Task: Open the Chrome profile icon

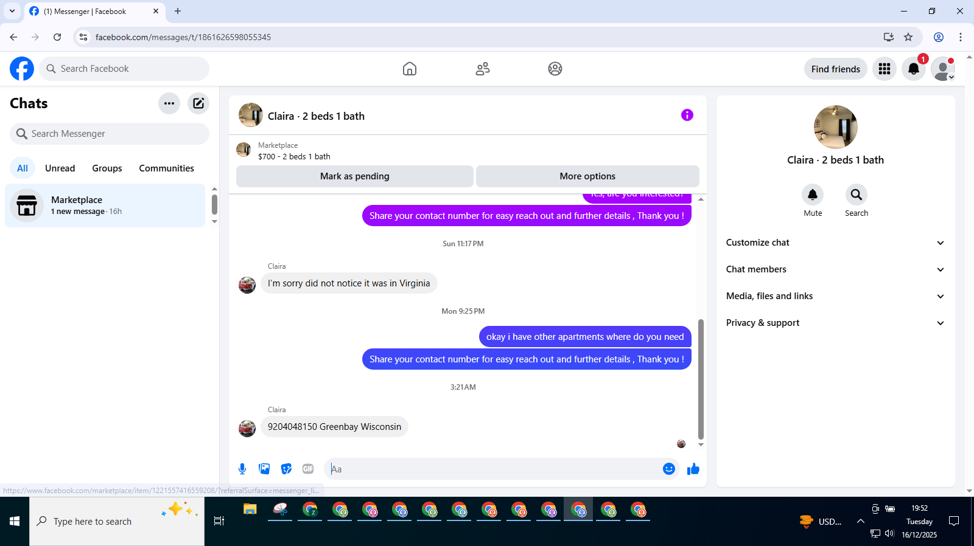Action: 939,37
